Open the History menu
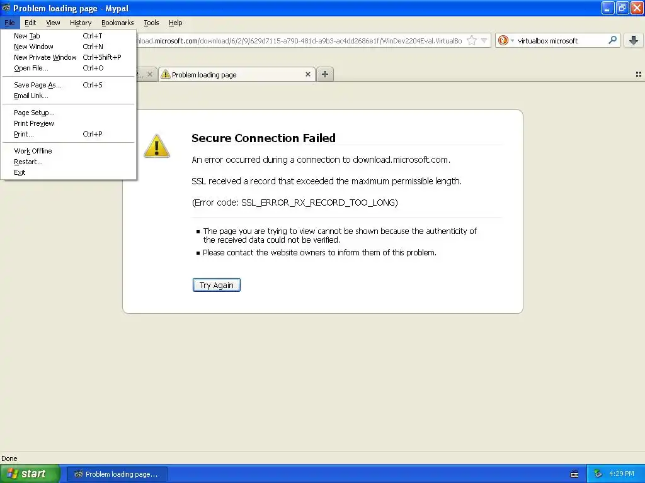Image resolution: width=645 pixels, height=483 pixels. (x=81, y=23)
